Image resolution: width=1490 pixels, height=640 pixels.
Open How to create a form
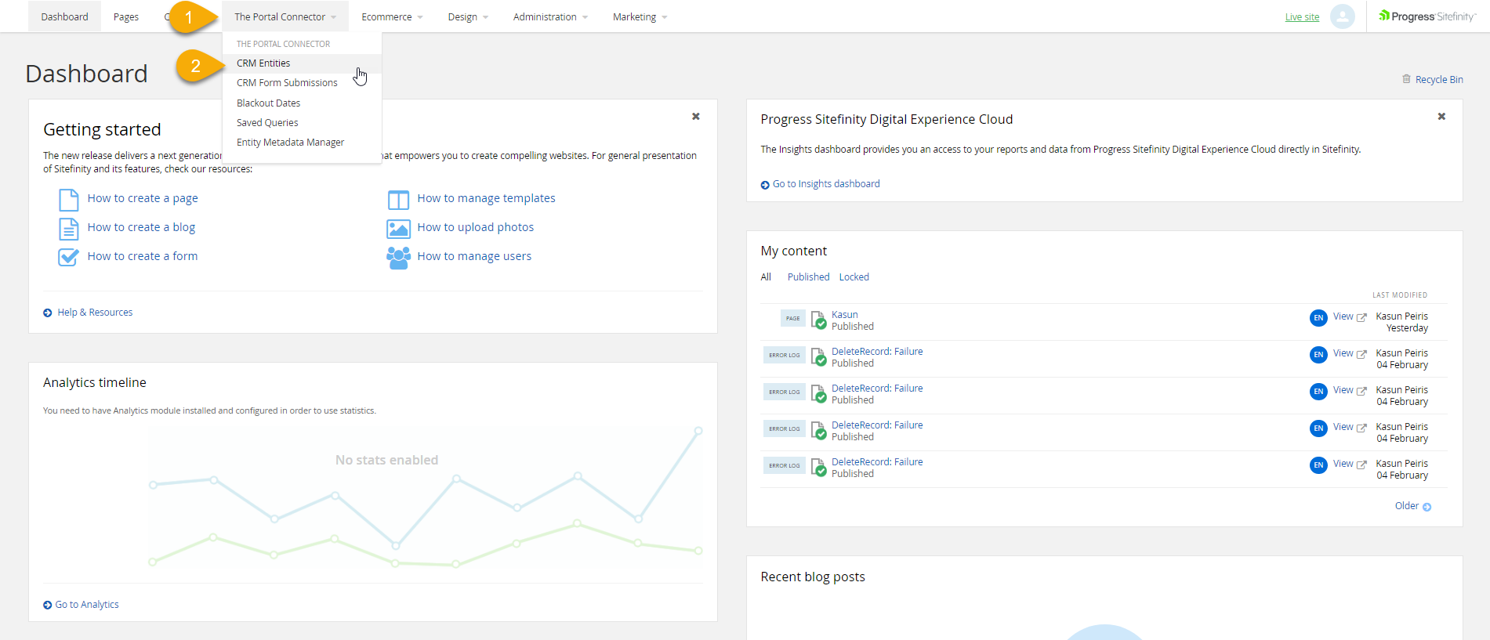[x=143, y=256]
